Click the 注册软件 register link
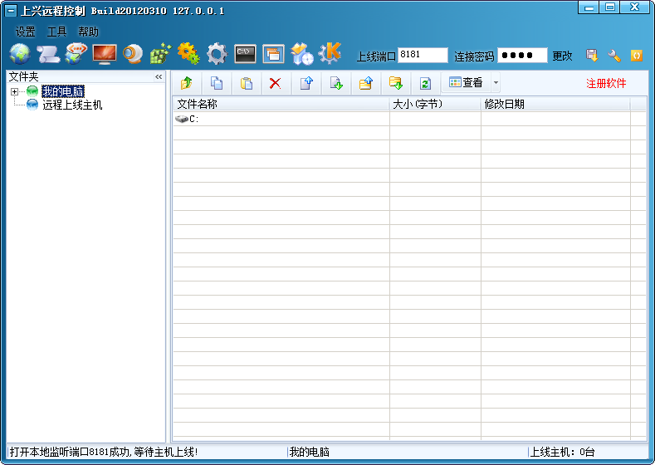This screenshot has height=465, width=655. point(606,83)
